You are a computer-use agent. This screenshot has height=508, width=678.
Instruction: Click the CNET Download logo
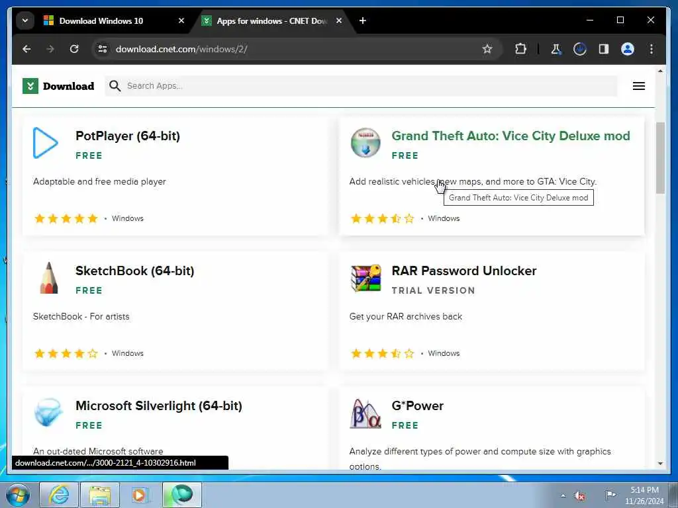(58, 86)
